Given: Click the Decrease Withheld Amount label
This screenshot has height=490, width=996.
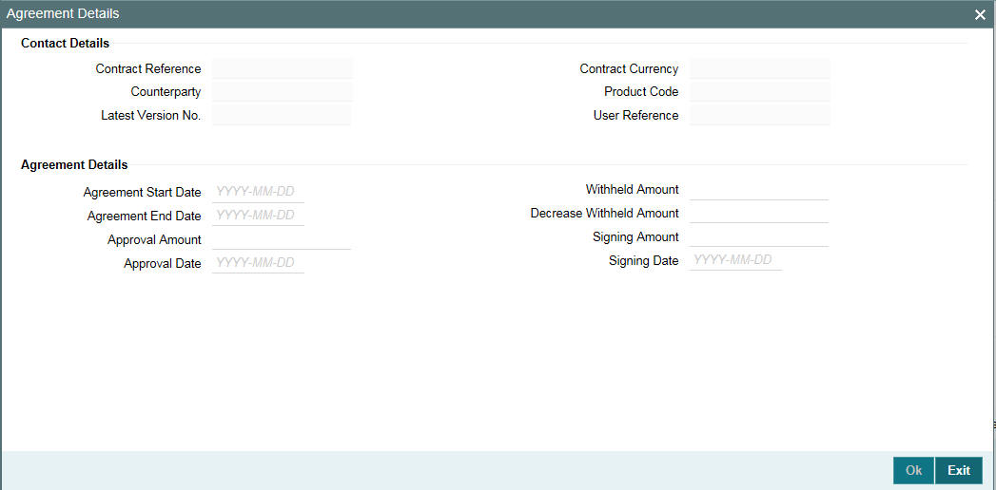Looking at the screenshot, I should (605, 213).
